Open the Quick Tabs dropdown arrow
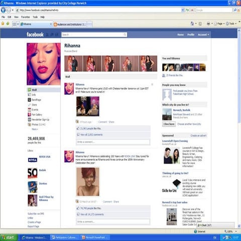 (x=18, y=24)
